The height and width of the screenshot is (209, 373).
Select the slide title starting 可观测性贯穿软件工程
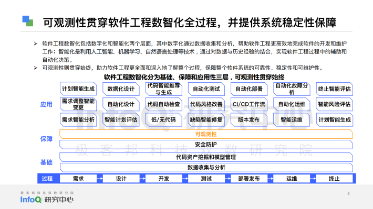pyautogui.click(x=189, y=23)
